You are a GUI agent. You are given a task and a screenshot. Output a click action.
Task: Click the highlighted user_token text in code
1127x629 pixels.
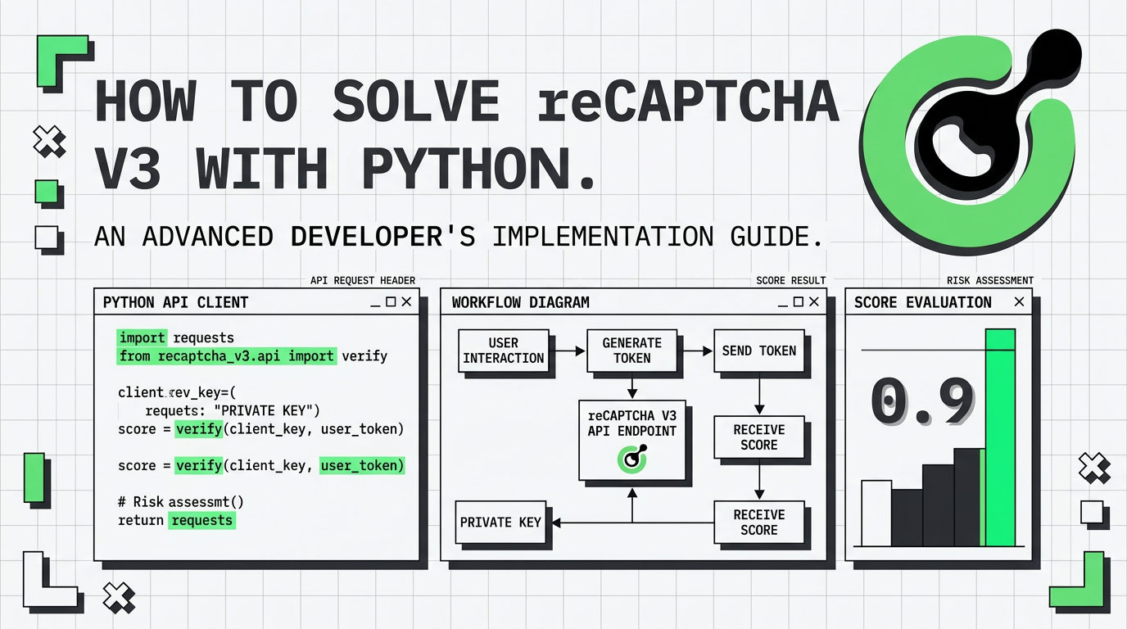(x=361, y=465)
